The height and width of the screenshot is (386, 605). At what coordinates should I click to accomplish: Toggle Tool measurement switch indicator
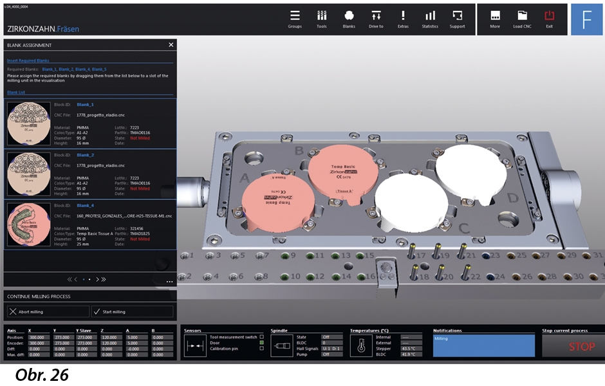pyautogui.click(x=261, y=336)
